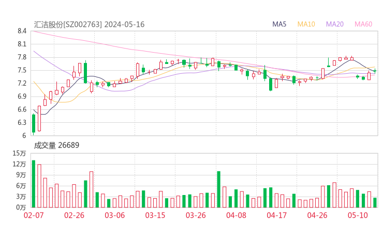Select the MA60 legend label
Viewport: 383px width, 227px height.
[x=363, y=24]
